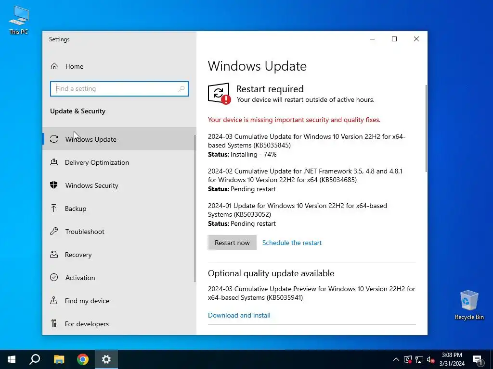This screenshot has width=493, height=369.
Task: Click the muted volume icon in tray
Action: [430, 359]
